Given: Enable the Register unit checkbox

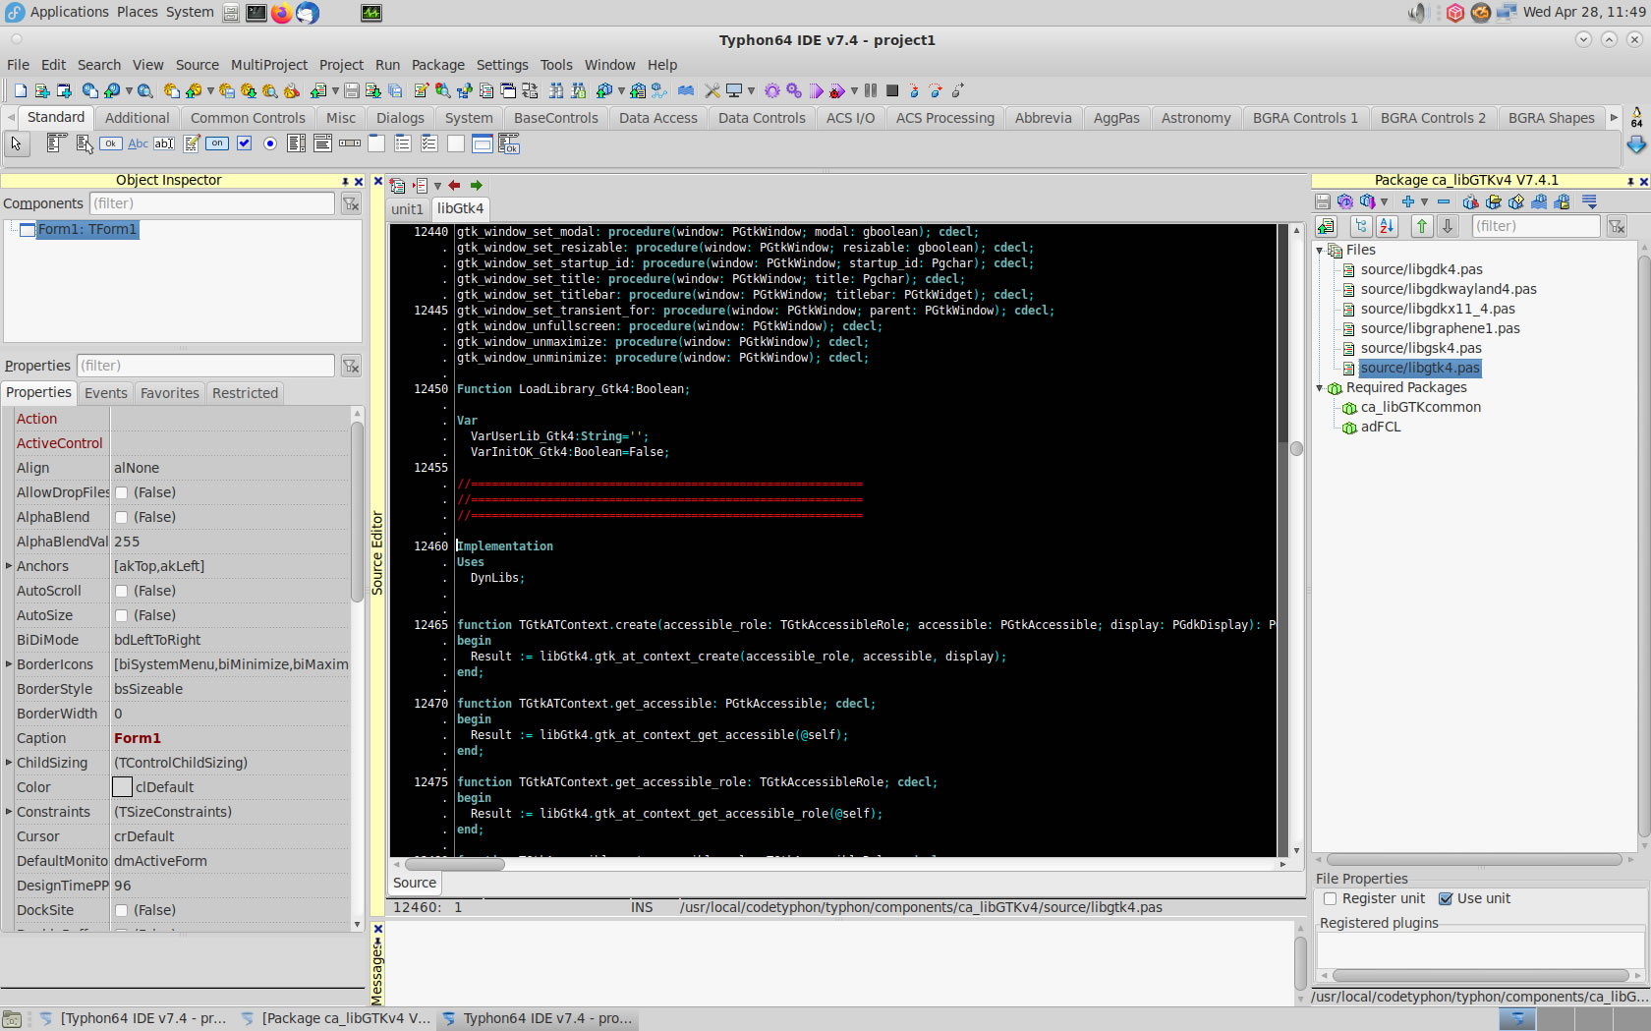Looking at the screenshot, I should [1330, 898].
